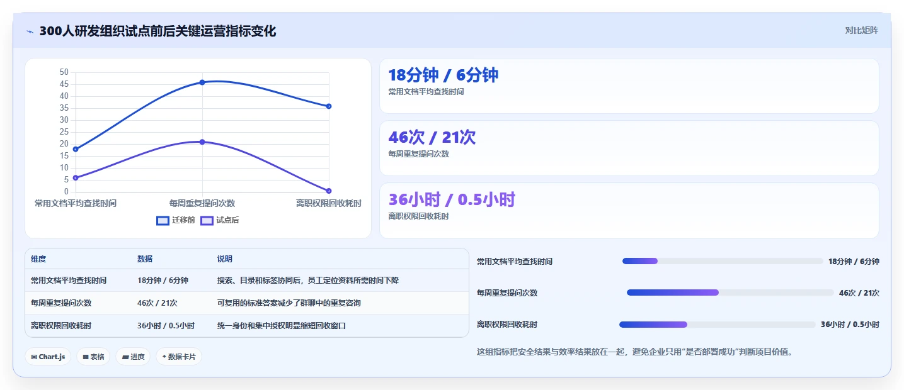Click the 试点后 data point near 0.5
904x390 pixels.
coord(329,191)
